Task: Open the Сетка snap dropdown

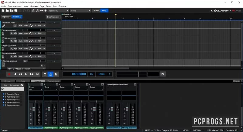Action: pyautogui.click(x=80, y=11)
